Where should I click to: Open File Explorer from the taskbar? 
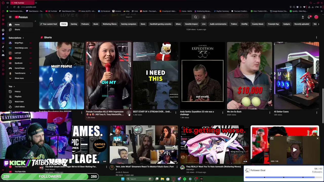tap(162, 179)
